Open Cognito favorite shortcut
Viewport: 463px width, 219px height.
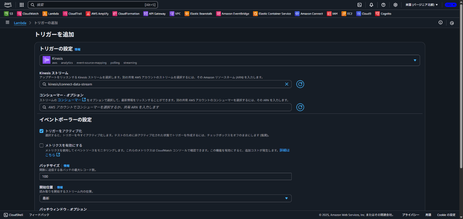click(383, 14)
